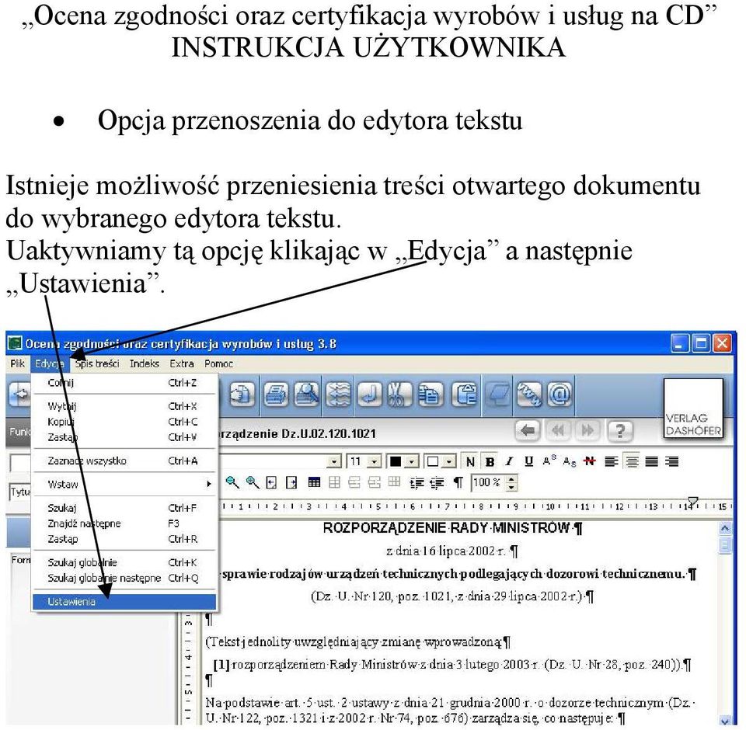Click the clipboard paste toolbar icon
This screenshot has height=730, width=746.
464,395
